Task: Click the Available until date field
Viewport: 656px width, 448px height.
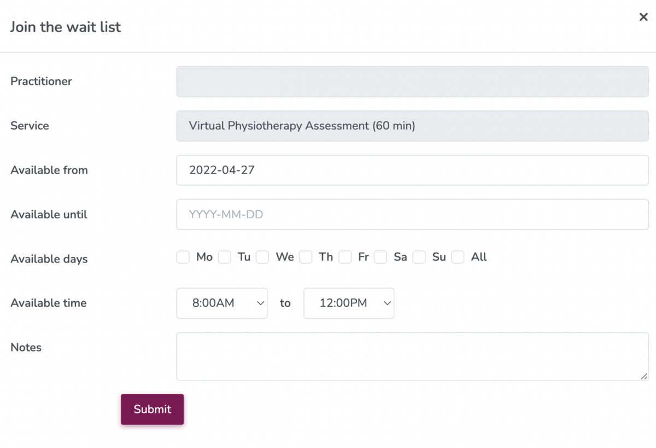Action: pos(412,214)
